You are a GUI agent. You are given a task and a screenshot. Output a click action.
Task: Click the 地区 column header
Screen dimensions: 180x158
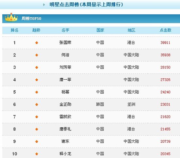132,30
